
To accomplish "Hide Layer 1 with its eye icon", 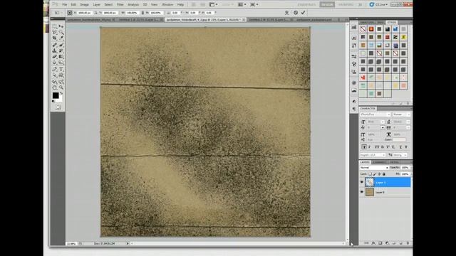I will tap(362, 182).
